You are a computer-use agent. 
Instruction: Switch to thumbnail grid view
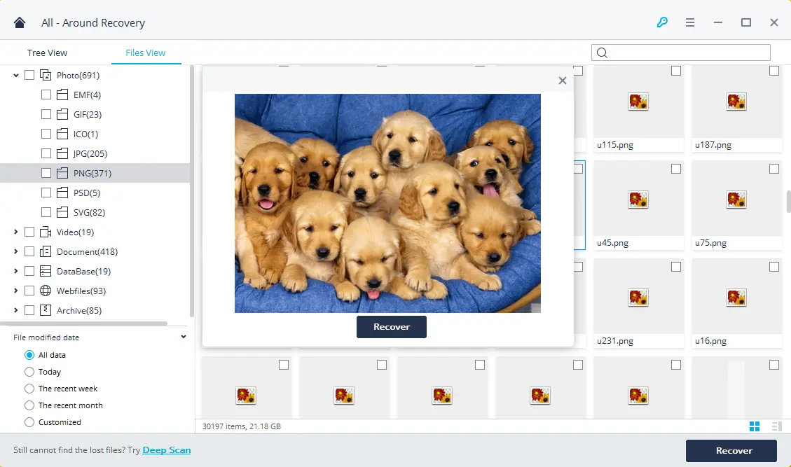[755, 426]
